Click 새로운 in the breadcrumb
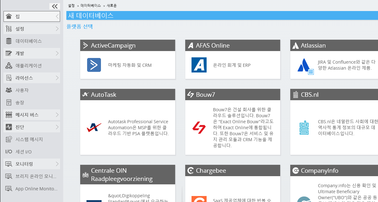 (112, 6)
